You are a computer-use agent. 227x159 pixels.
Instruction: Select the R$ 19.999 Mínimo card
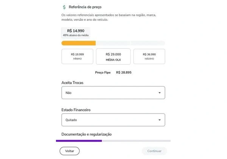click(x=77, y=56)
